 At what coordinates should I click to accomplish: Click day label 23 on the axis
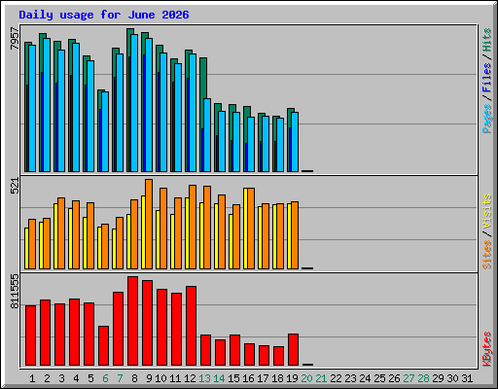click(x=350, y=378)
